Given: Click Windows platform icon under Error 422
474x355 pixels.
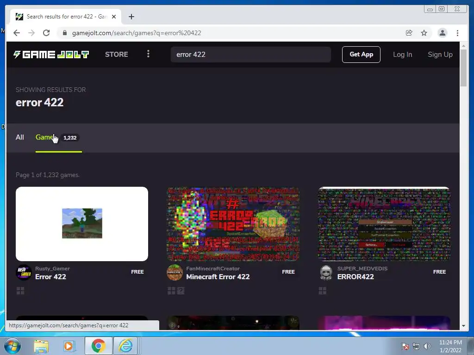Looking at the screenshot, I should [x=20, y=291].
